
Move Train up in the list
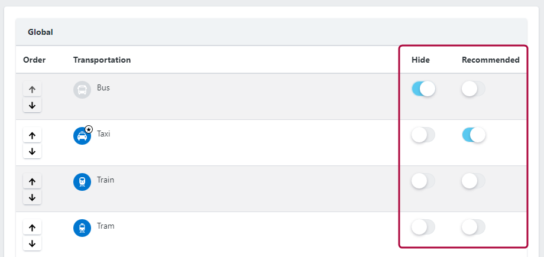click(33, 181)
